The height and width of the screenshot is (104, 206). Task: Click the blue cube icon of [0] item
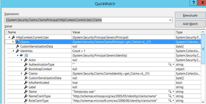pyautogui.click(x=21, y=55)
